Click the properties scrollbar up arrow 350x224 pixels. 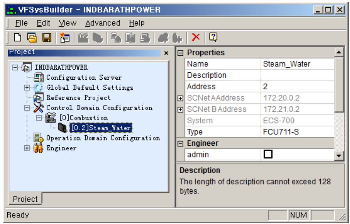tap(339, 52)
